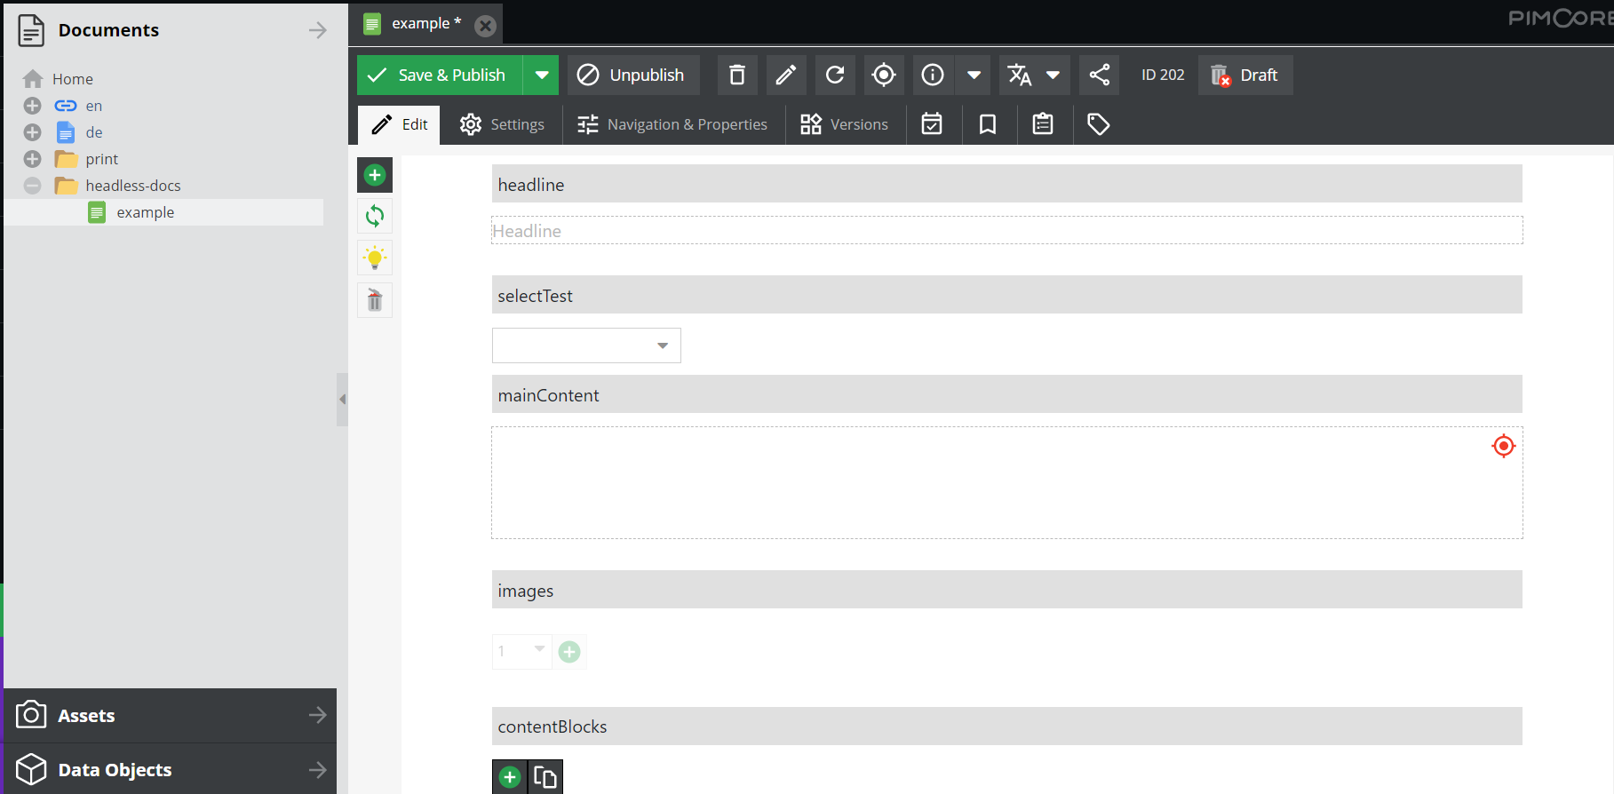Click the Documents panel header
This screenshot has width=1614, height=794.
171,30
